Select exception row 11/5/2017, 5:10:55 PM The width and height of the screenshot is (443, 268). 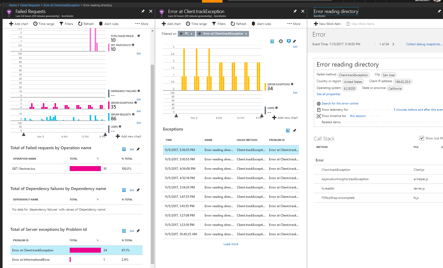(231, 159)
